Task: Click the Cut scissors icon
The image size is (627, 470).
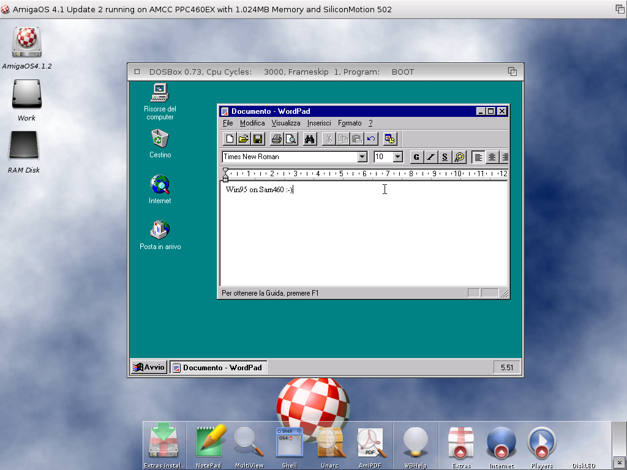Action: tap(329, 139)
